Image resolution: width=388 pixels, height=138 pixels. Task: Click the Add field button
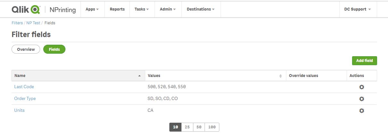click(x=364, y=61)
